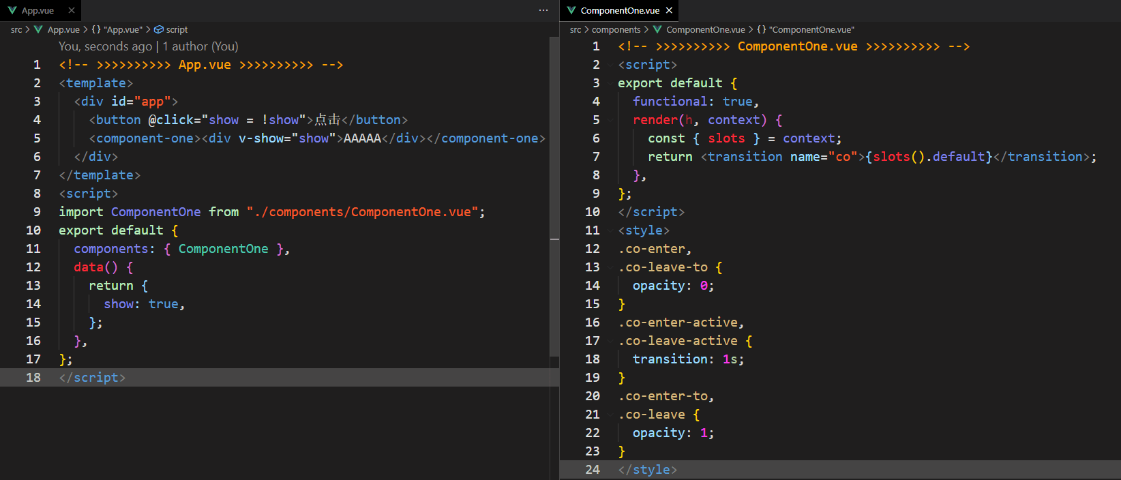Click slots().default expression
The width and height of the screenshot is (1121, 480).
pos(929,157)
